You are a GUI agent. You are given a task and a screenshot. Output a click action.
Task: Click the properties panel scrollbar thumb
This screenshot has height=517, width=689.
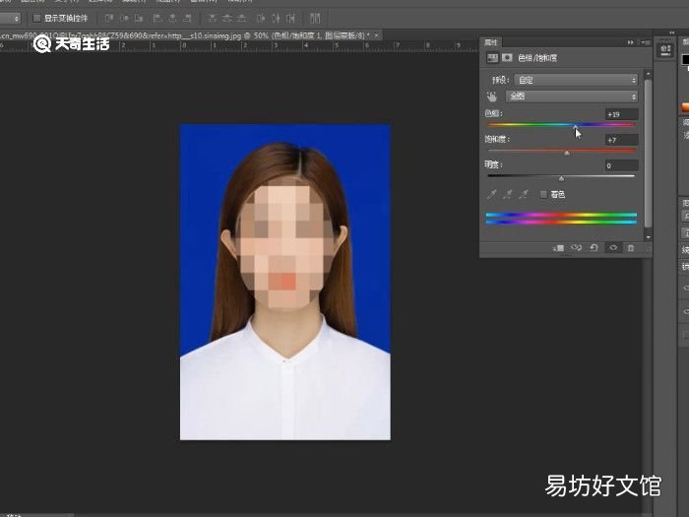pos(648,153)
